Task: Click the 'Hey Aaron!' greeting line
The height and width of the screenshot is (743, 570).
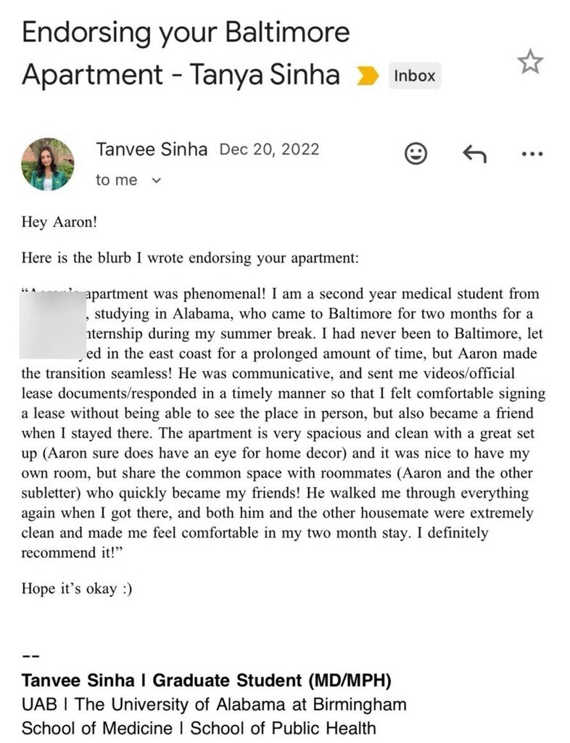Action: 59,223
